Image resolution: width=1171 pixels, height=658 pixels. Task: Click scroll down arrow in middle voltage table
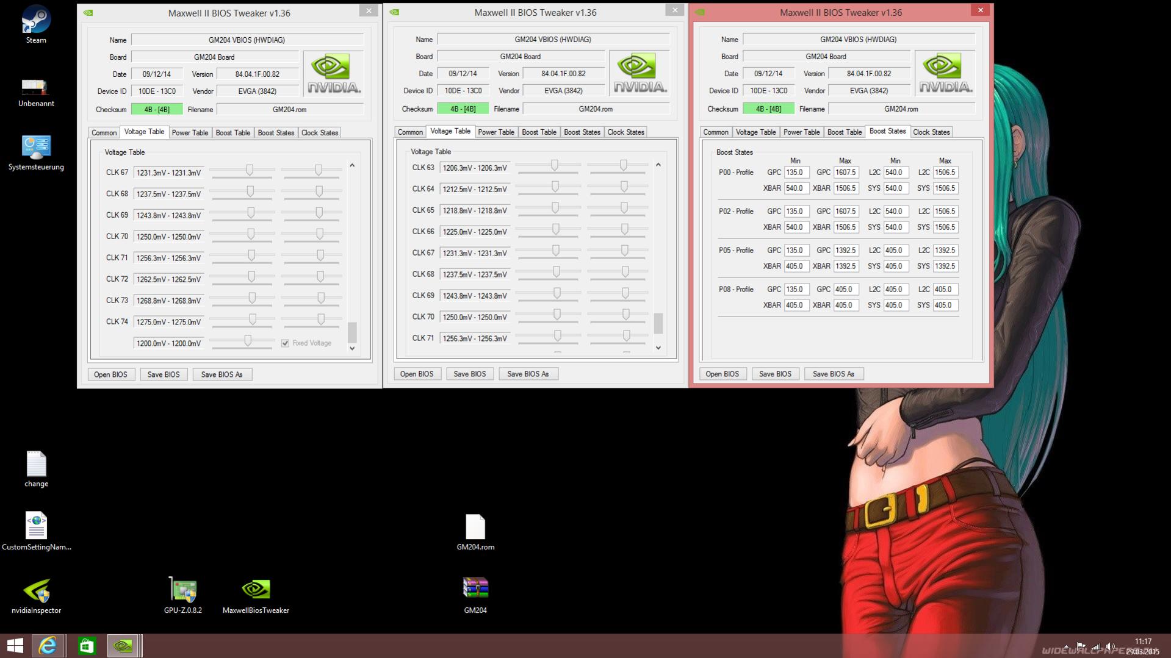point(658,348)
